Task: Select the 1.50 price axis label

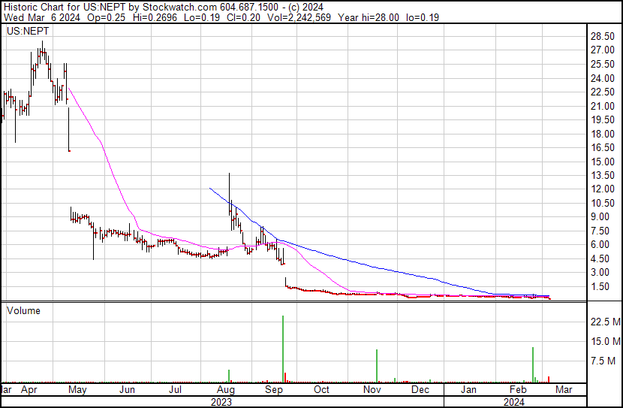Action: point(600,287)
